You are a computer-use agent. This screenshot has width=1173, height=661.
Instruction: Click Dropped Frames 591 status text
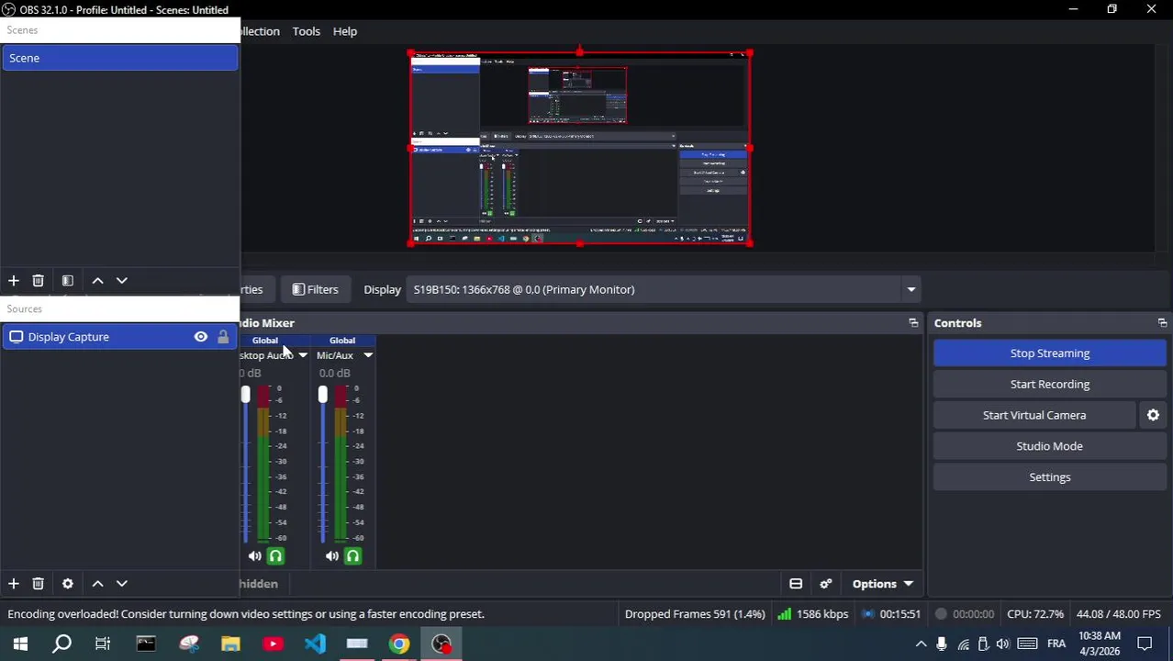coord(695,614)
